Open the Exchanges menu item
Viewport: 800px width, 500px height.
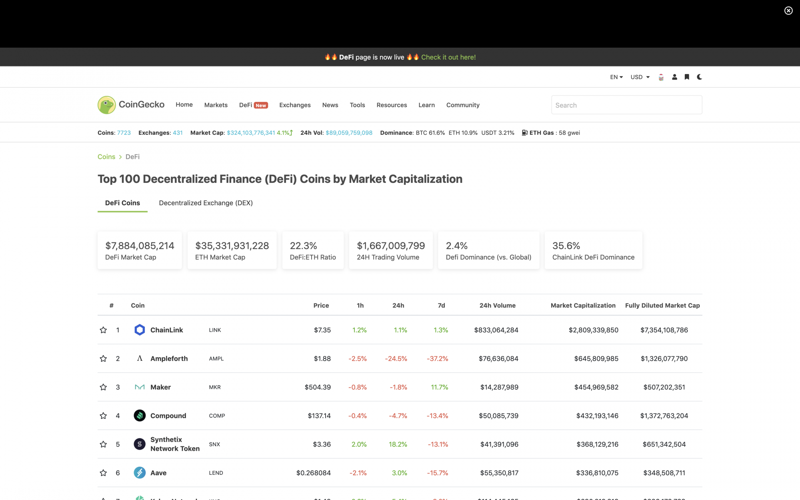coord(295,105)
